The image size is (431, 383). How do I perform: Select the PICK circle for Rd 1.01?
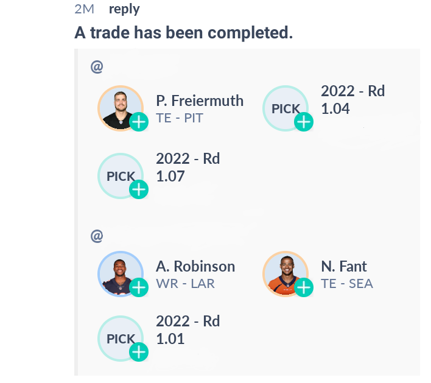pyautogui.click(x=121, y=339)
